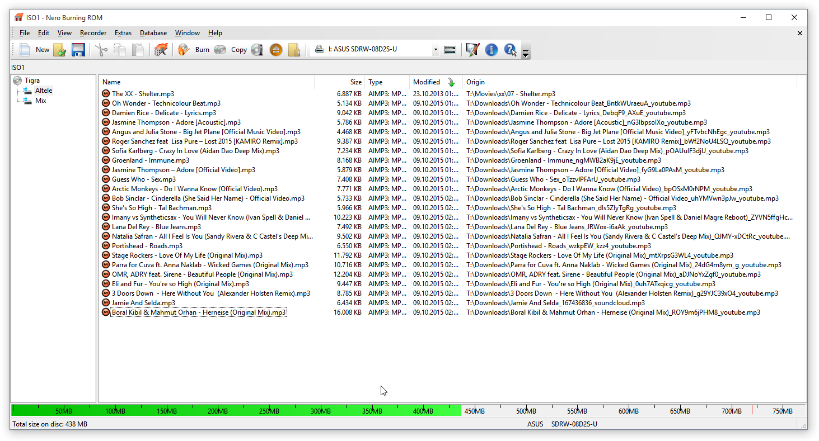Eject the disc with the orange eject icon
The image size is (819, 441).
tap(275, 50)
